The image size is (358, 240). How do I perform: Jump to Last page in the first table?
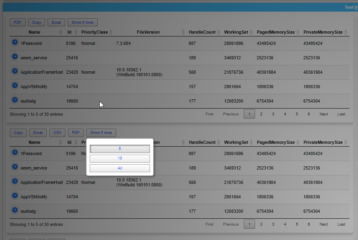click(341, 114)
